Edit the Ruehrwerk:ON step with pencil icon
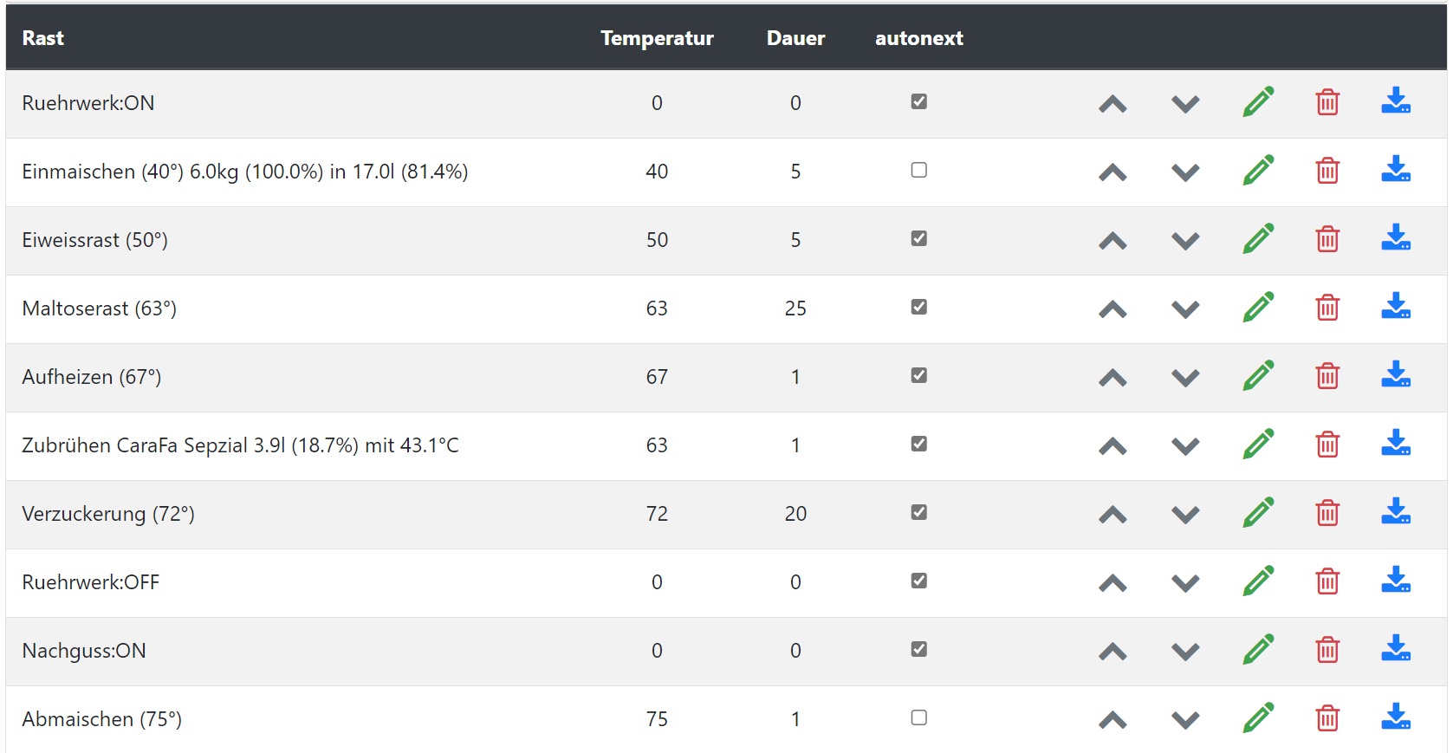The image size is (1453, 753). tap(1258, 102)
